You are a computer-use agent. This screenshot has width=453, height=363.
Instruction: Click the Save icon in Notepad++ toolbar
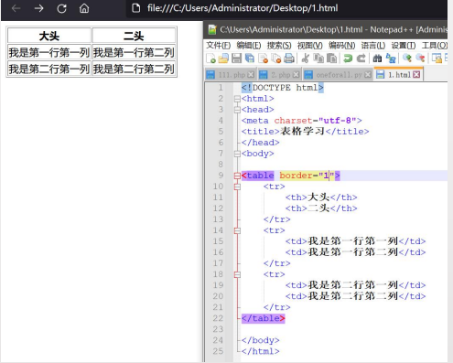[236, 58]
